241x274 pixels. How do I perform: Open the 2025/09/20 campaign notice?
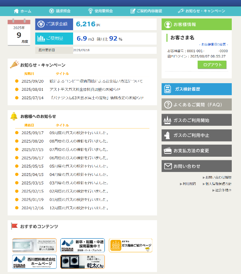point(96,81)
